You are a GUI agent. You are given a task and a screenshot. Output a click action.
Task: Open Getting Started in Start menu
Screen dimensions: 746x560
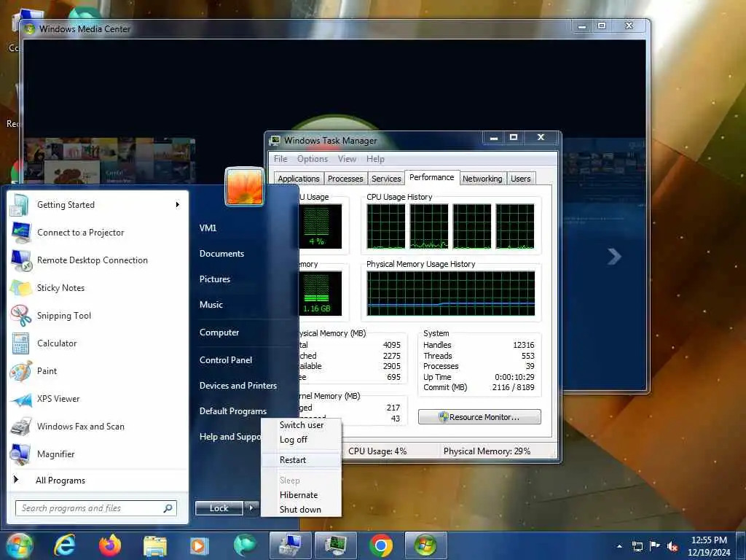point(97,205)
